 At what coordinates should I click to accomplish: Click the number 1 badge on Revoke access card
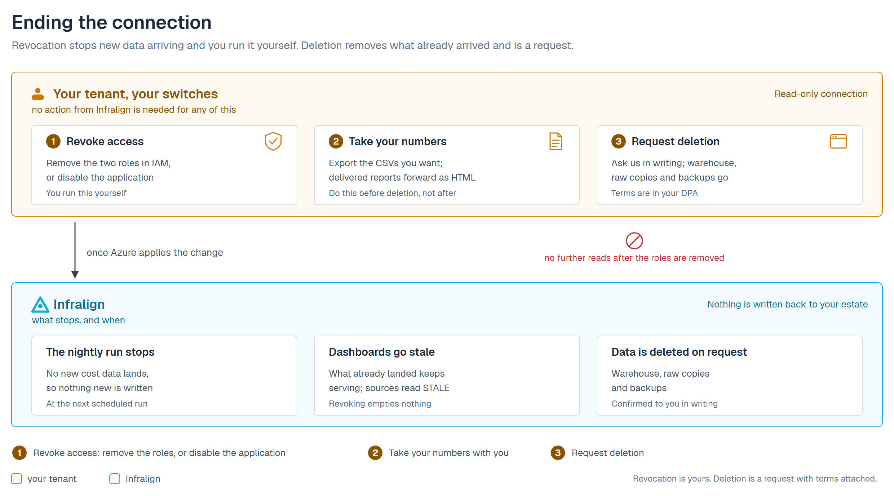[53, 141]
